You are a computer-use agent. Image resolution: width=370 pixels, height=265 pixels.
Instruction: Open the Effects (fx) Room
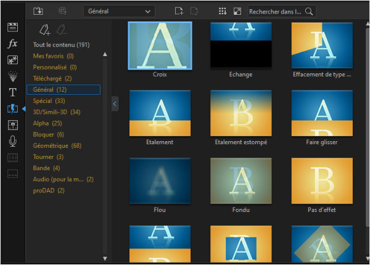click(12, 44)
